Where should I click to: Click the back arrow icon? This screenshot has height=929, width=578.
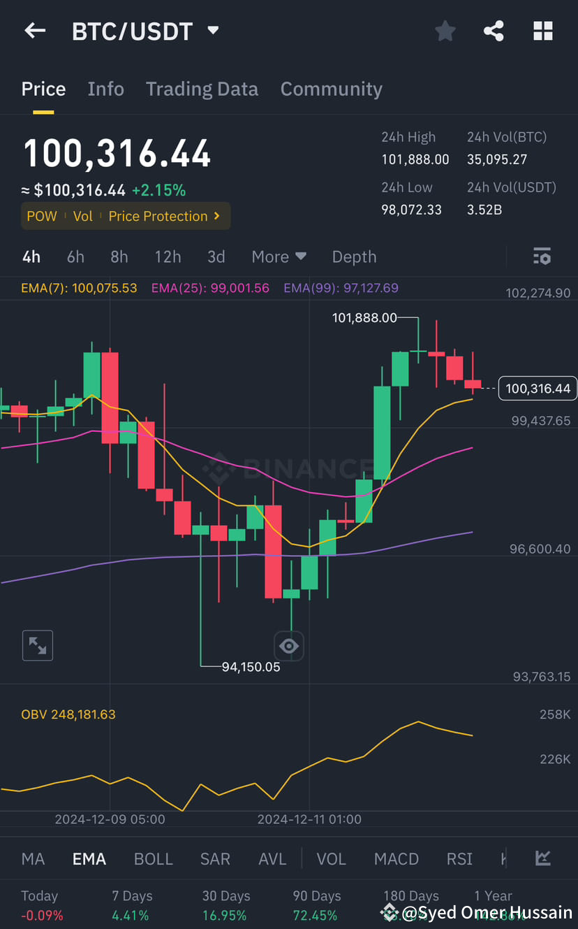point(35,30)
